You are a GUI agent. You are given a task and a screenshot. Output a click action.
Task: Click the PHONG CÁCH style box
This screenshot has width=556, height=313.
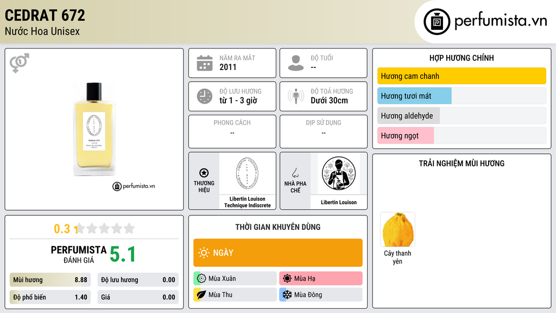pos(232,132)
